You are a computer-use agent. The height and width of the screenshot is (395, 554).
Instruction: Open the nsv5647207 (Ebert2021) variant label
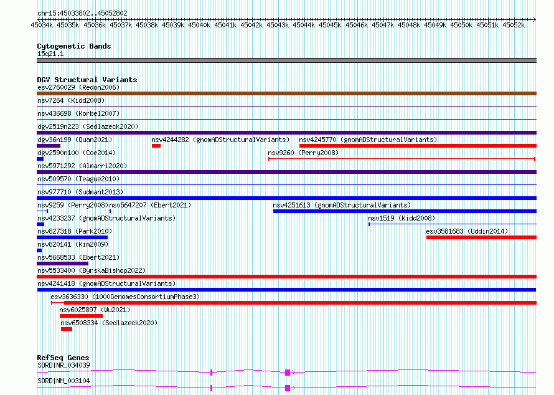[x=150, y=205]
